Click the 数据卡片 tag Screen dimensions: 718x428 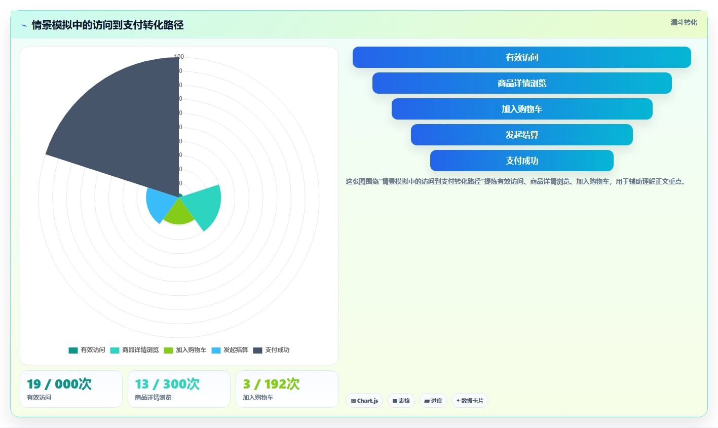pyautogui.click(x=470, y=401)
